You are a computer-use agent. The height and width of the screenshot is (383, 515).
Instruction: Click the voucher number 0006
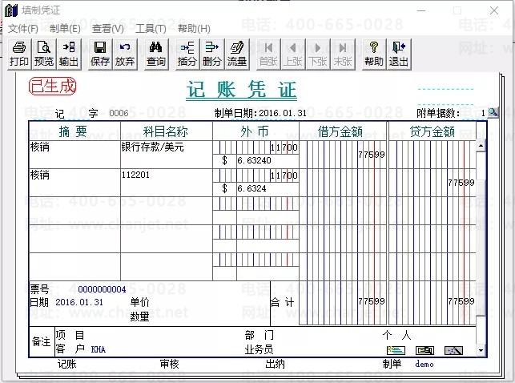[x=119, y=113]
